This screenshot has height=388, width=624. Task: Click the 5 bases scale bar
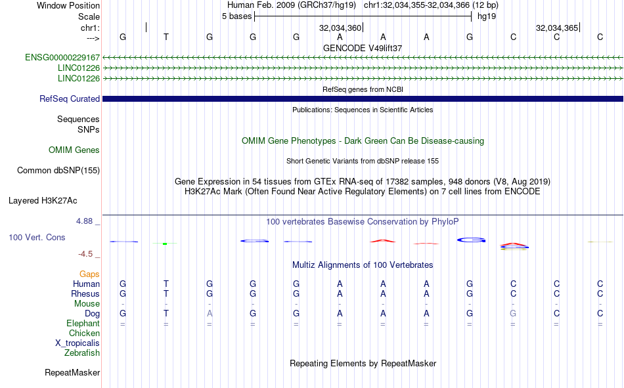coord(363,16)
